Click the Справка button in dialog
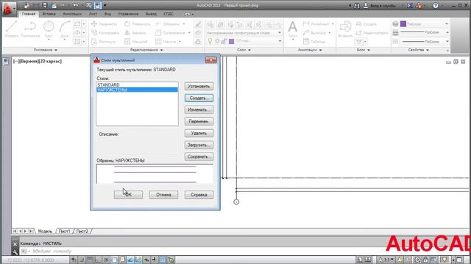The width and height of the screenshot is (471, 264). [199, 194]
